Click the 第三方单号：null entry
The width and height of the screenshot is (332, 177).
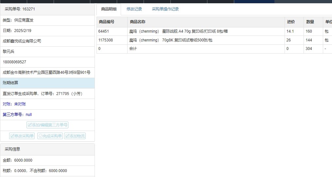click(x=17, y=115)
